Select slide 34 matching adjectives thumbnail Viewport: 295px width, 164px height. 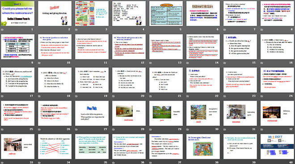pos(55,146)
